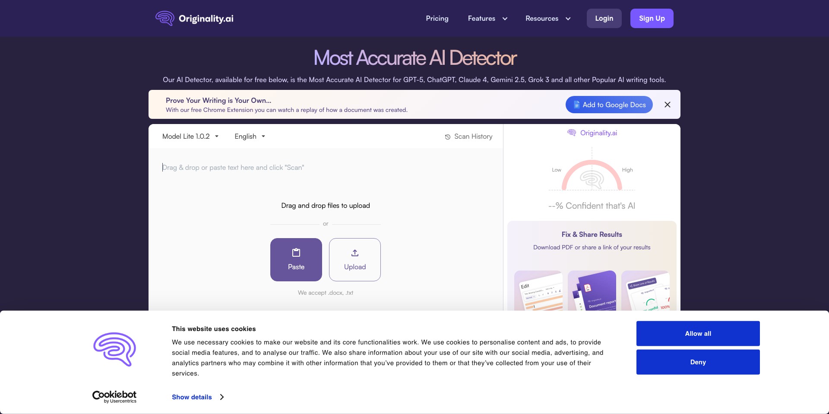Focus the text input area for scanning

pyautogui.click(x=326, y=168)
